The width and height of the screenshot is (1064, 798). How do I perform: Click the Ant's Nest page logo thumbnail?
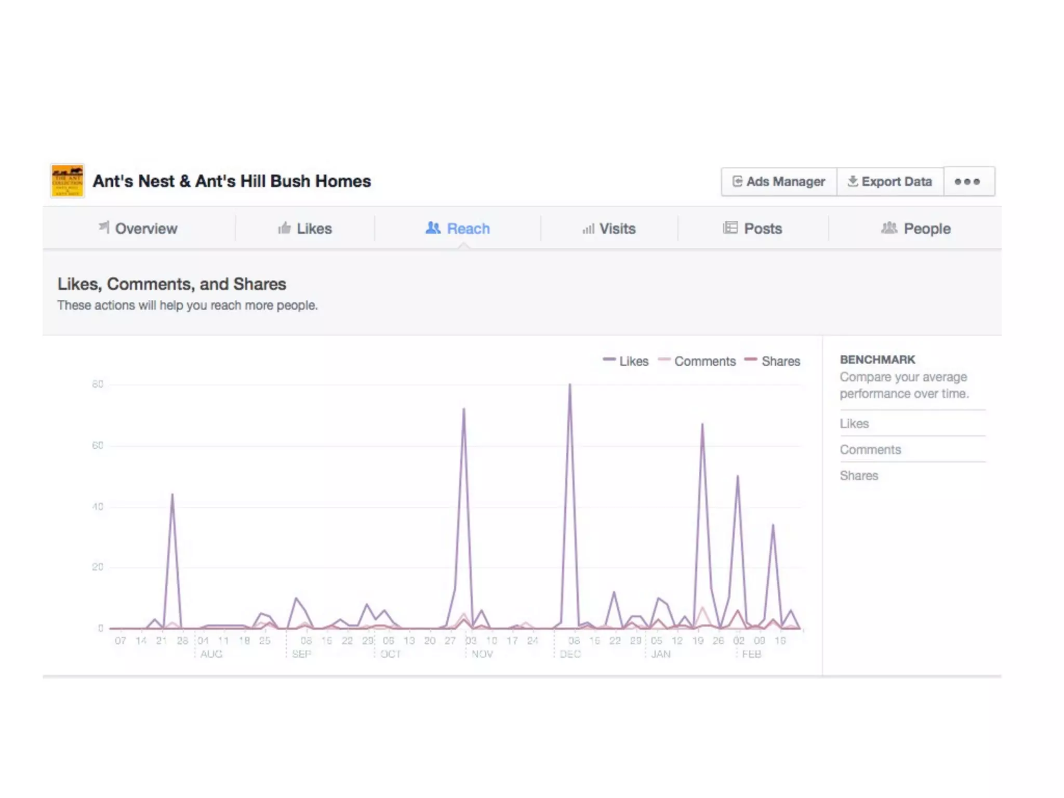pos(67,181)
